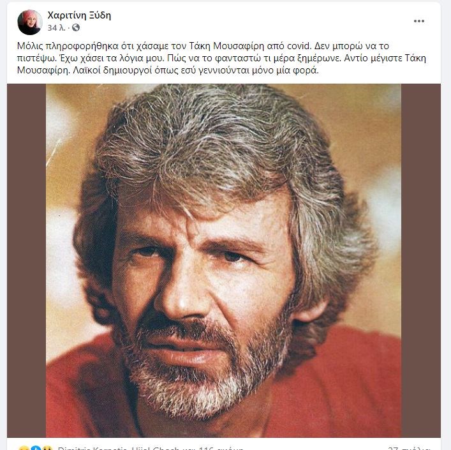The height and width of the screenshot is (450, 451).
Task: Show the 116 other people who reacted
Action: tap(214, 448)
